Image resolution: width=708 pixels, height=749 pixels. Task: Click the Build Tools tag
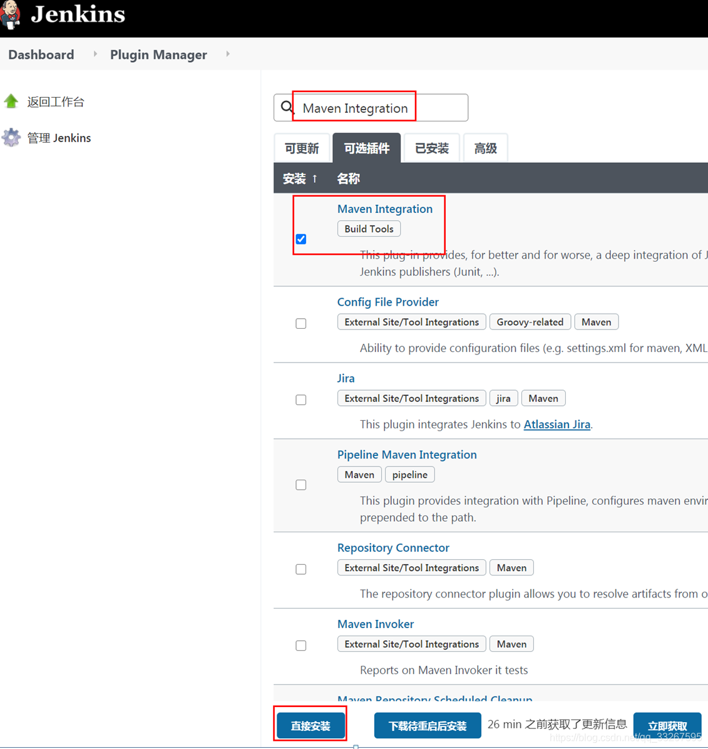point(369,229)
